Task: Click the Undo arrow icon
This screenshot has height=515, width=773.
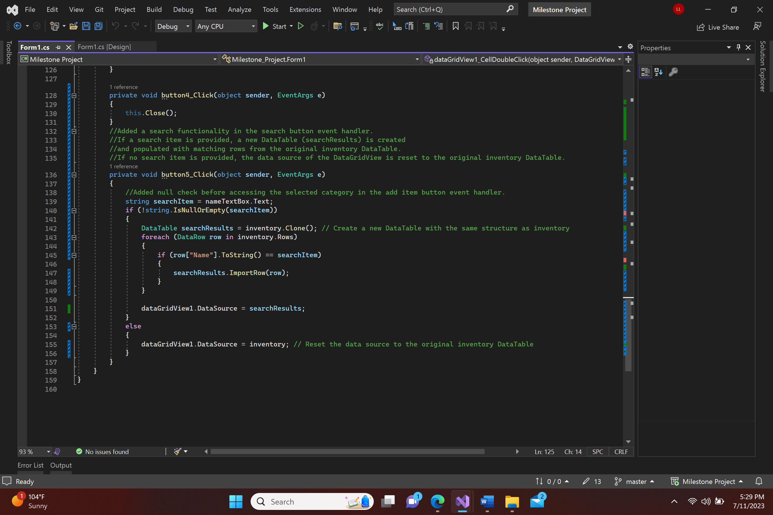Action: 115,26
